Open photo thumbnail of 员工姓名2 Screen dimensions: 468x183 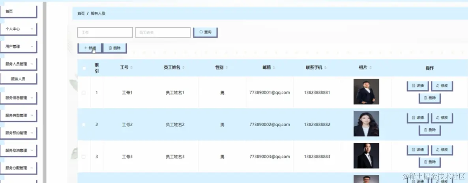click(x=366, y=123)
